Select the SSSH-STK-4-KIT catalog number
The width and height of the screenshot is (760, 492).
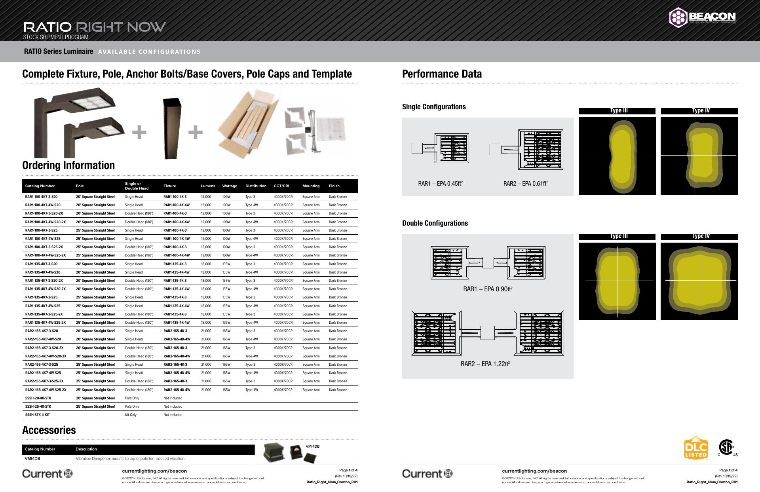(38, 415)
